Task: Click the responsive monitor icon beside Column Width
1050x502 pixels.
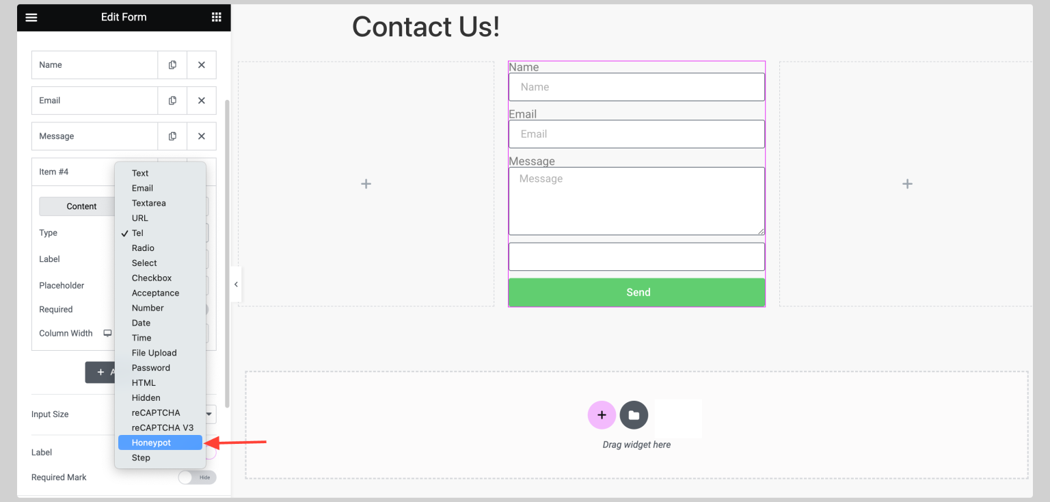Action: (x=107, y=333)
